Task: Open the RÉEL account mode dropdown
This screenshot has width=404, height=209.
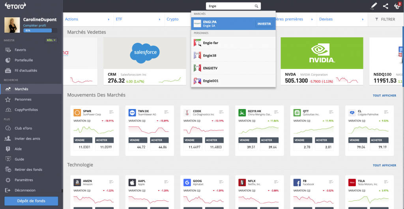Action: (51, 40)
